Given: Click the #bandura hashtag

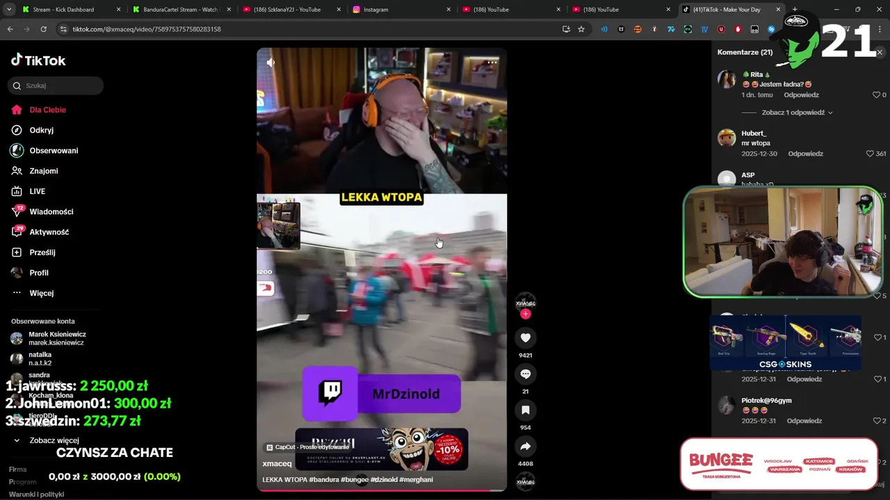Looking at the screenshot, I should point(324,479).
